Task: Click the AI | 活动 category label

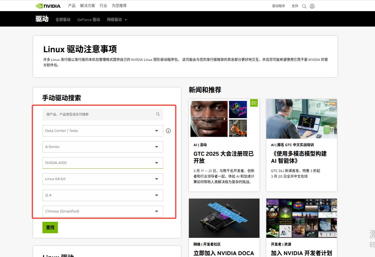Action: tap(200, 145)
